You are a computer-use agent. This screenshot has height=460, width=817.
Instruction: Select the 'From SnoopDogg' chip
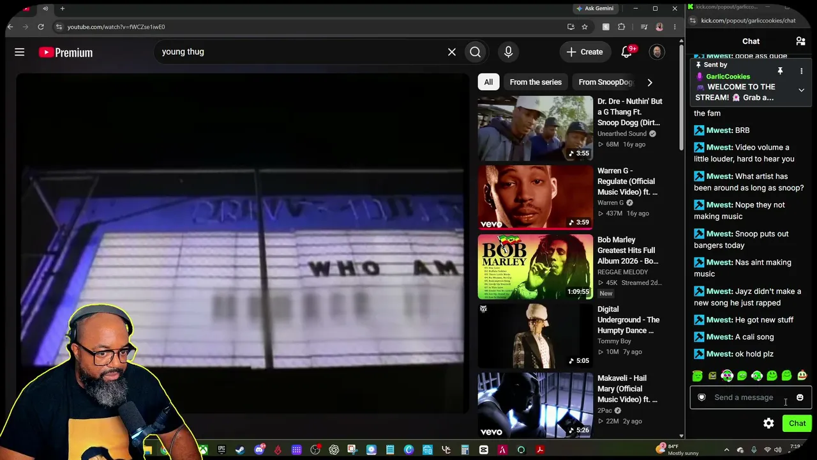pos(605,82)
